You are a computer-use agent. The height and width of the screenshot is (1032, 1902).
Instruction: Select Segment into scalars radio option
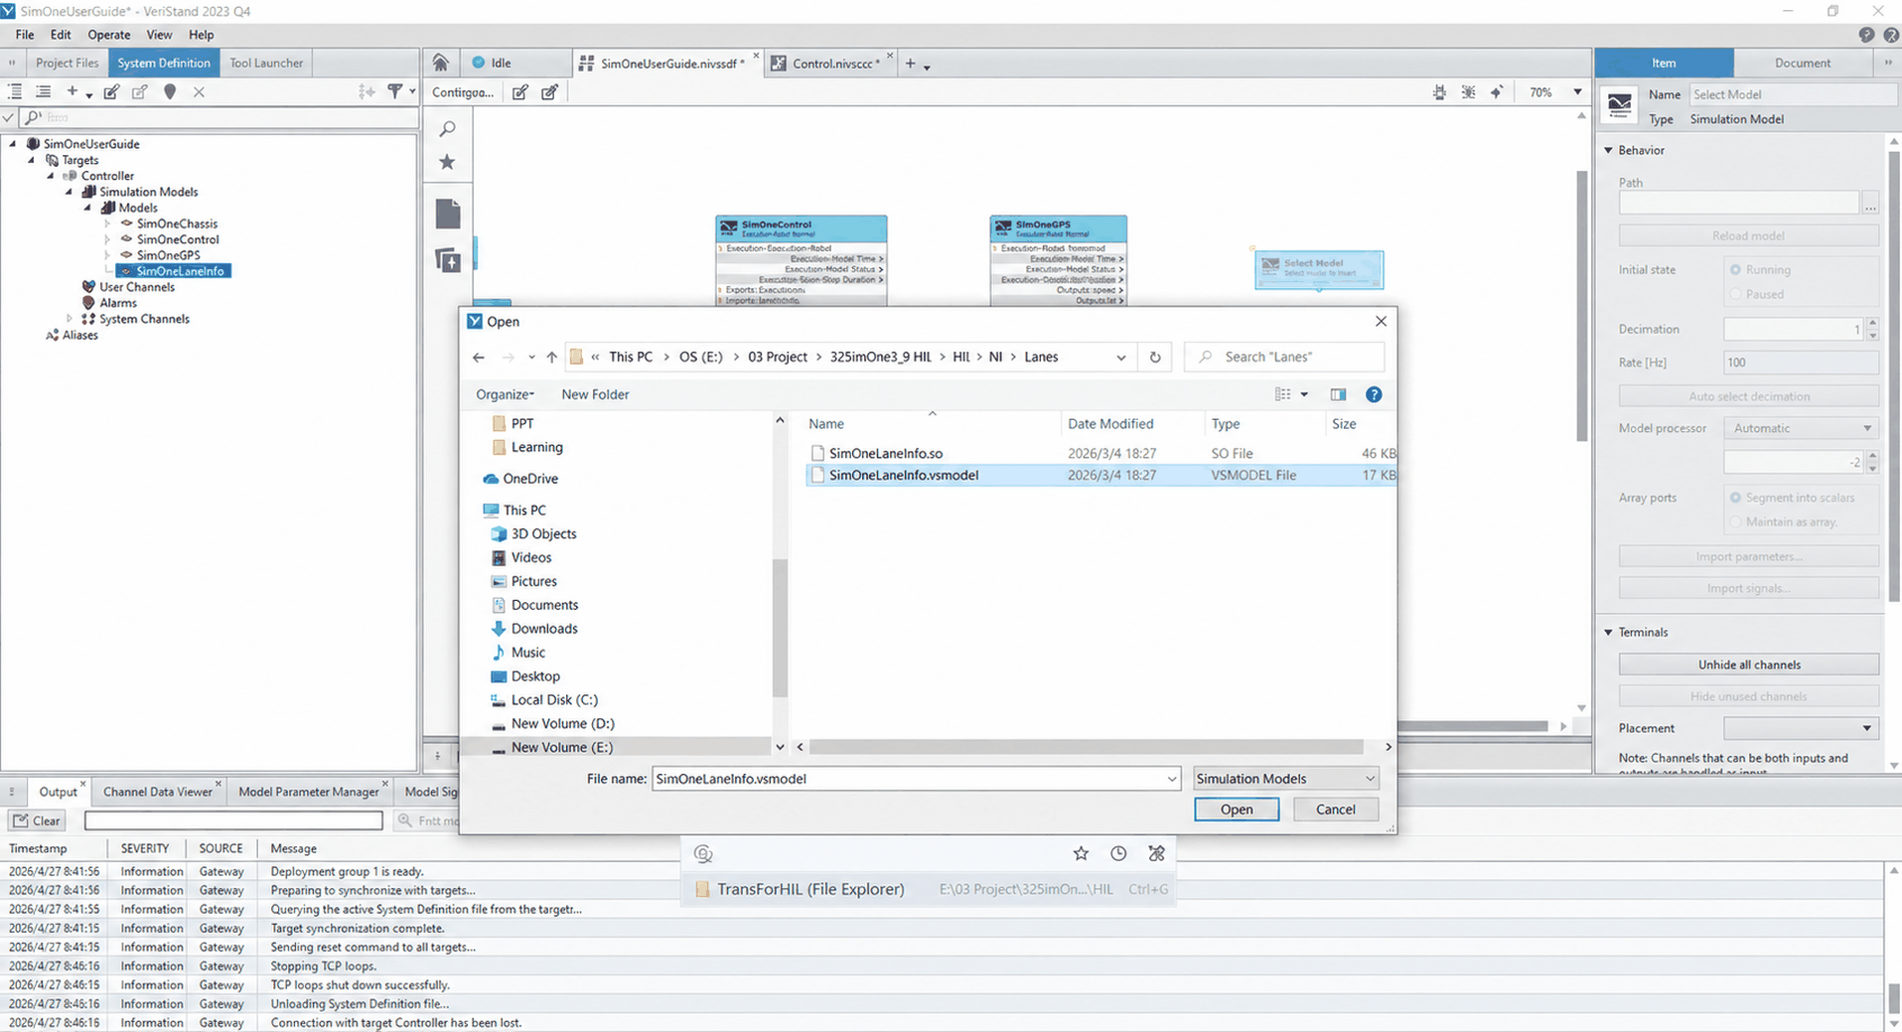point(1735,498)
